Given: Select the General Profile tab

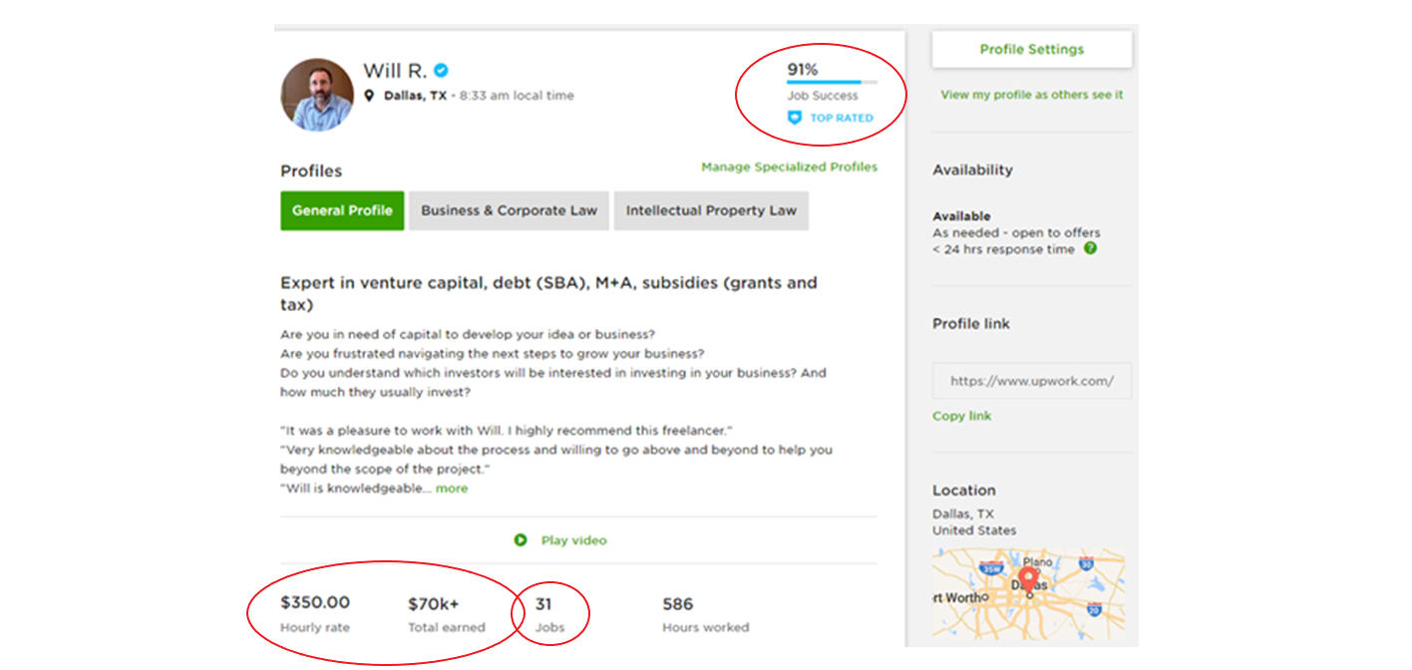Looking at the screenshot, I should pos(342,210).
